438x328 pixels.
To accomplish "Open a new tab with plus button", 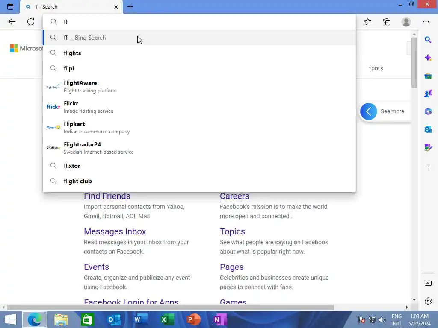I will click(x=130, y=7).
